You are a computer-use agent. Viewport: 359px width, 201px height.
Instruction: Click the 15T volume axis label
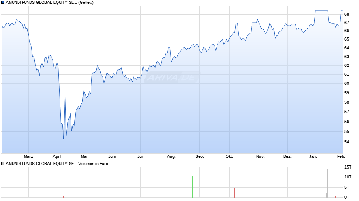pyautogui.click(x=348, y=167)
